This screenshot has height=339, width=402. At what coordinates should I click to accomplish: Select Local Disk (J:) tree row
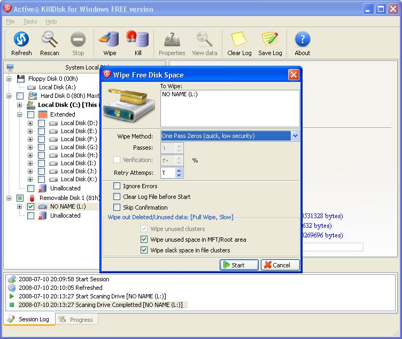(79, 171)
